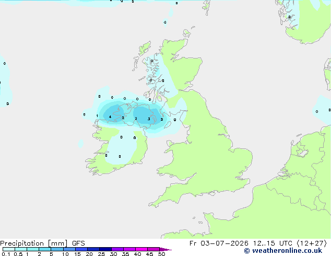Click the '3' precipitation value on the map
The width and height of the screenshot is (331, 256).
coord(149,119)
